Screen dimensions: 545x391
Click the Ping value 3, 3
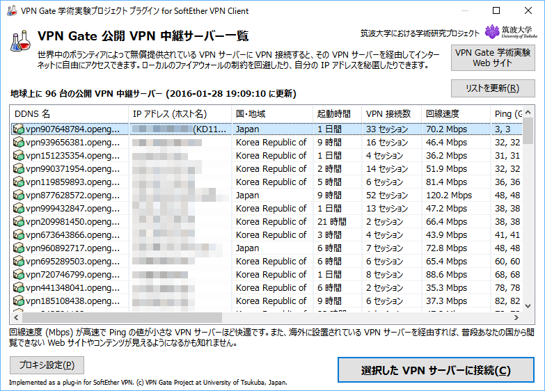click(503, 129)
